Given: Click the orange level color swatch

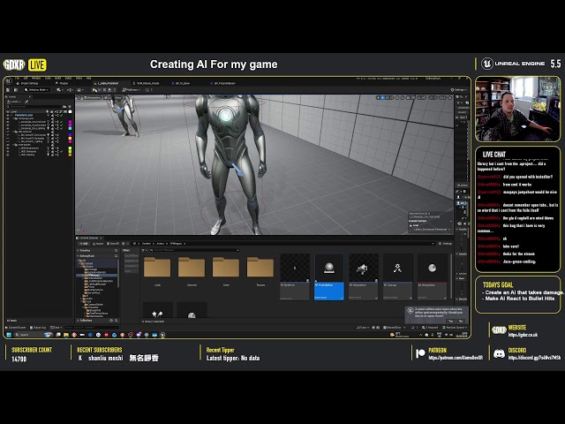Looking at the screenshot, I should tap(70, 155).
